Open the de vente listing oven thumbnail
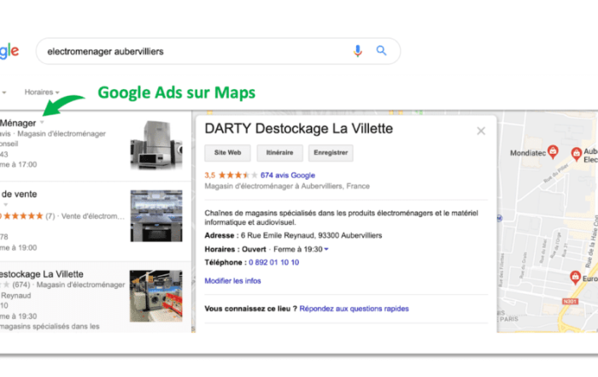Viewport: 598px width, 377px height. pos(156,216)
